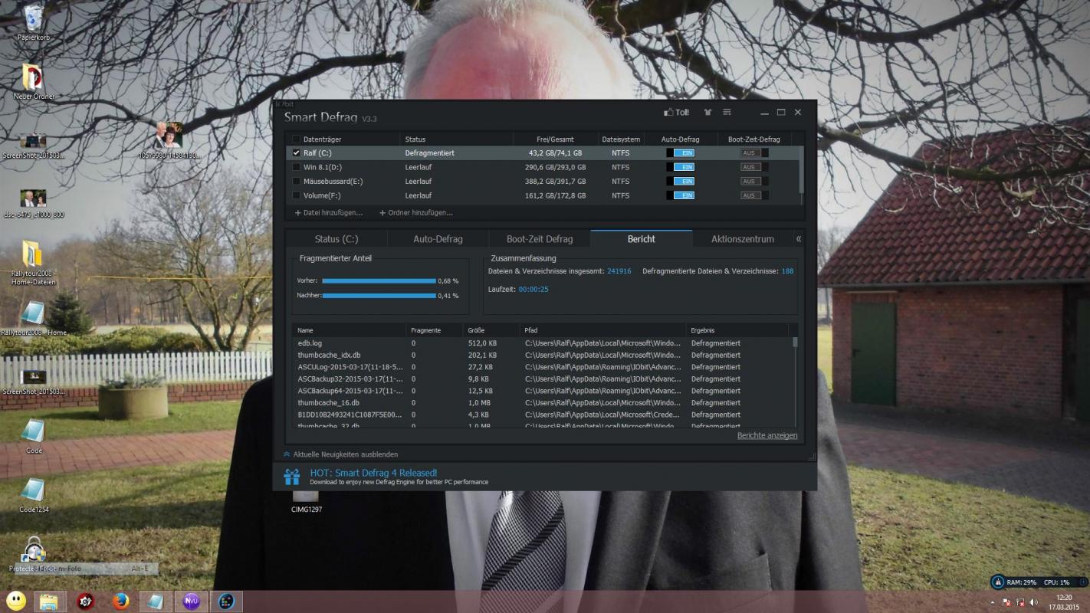The image size is (1090, 613).
Task: Click the Status column header in drive list
Action: coord(457,139)
